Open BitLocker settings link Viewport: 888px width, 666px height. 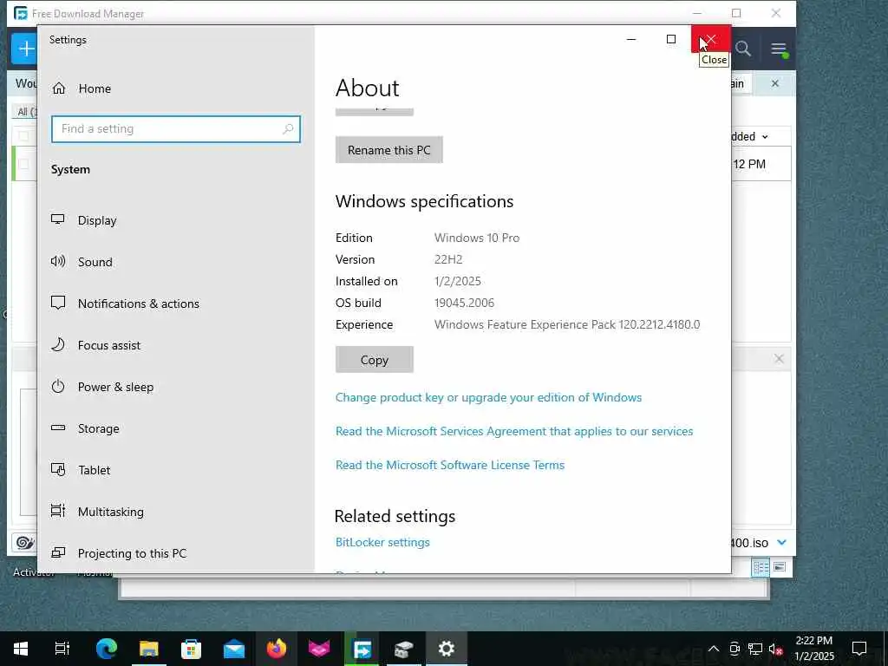382,543
